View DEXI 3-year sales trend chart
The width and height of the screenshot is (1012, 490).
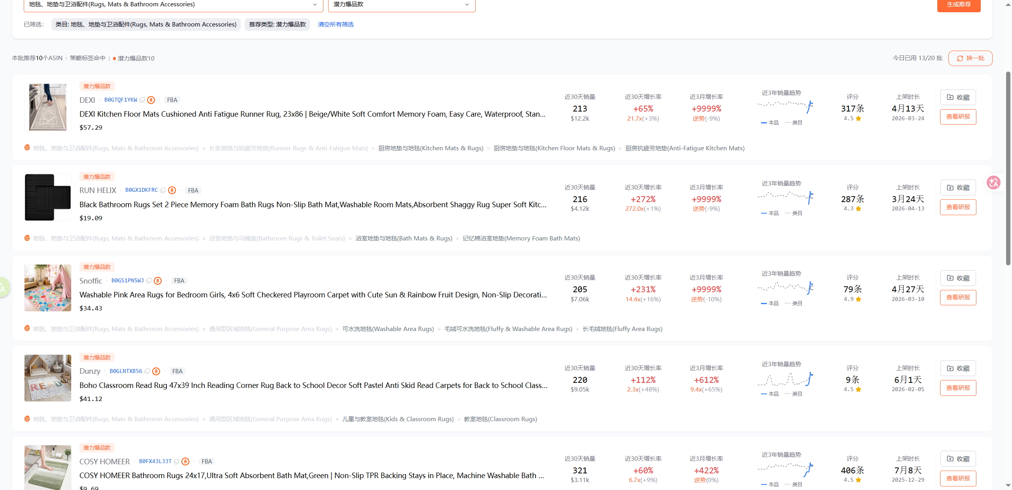click(x=785, y=108)
